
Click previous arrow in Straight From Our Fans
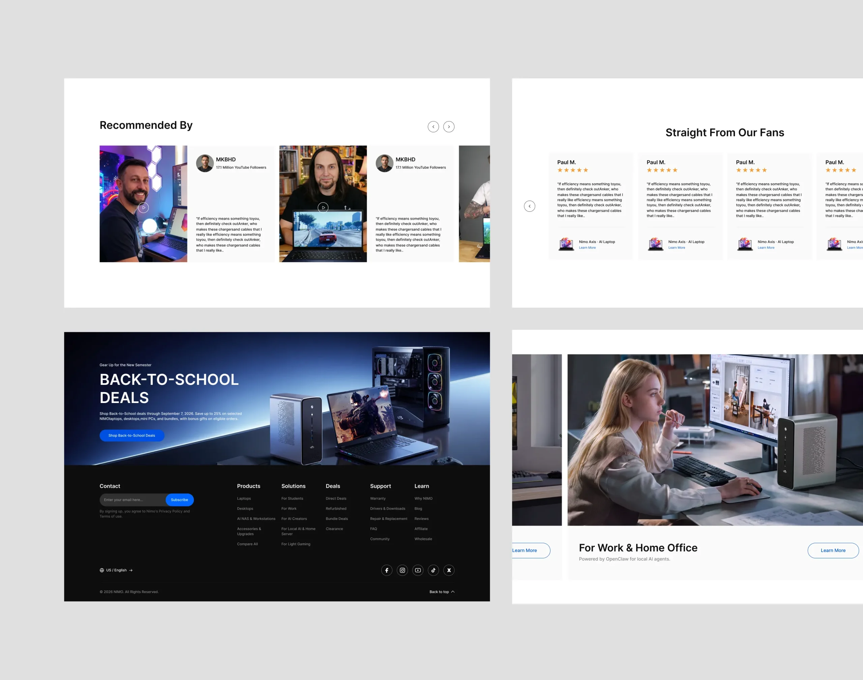530,206
